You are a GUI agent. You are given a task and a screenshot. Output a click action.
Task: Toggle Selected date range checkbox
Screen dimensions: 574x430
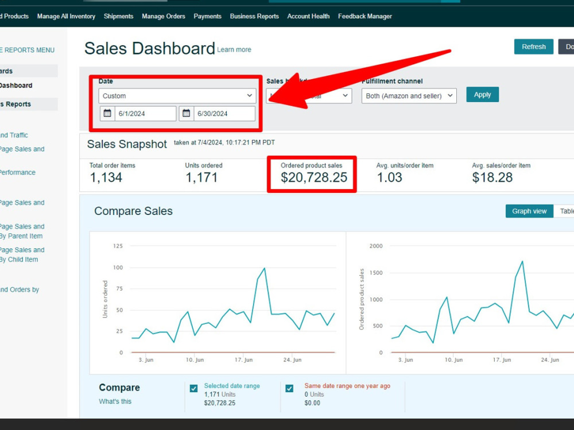tap(193, 388)
